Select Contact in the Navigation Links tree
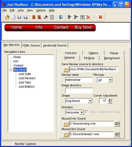132x147 pixels. pyautogui.click(x=18, y=65)
